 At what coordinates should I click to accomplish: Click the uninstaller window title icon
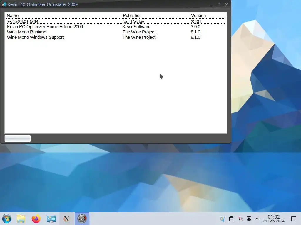[4, 4]
